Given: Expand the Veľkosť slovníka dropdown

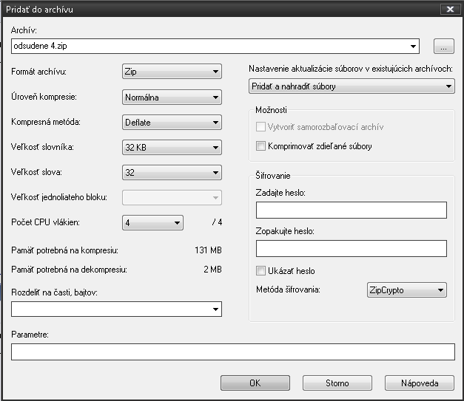Looking at the screenshot, I should click(171, 148).
